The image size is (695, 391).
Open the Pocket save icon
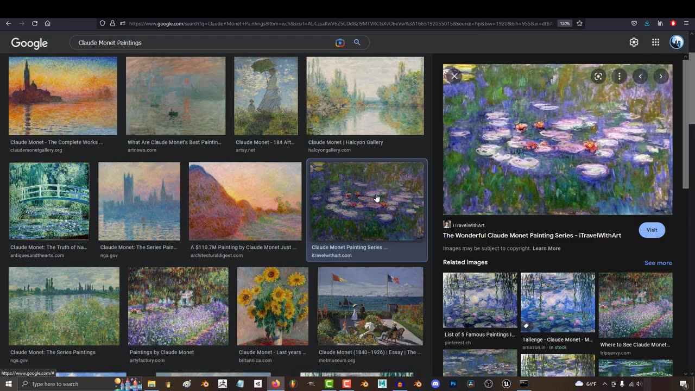pos(634,23)
